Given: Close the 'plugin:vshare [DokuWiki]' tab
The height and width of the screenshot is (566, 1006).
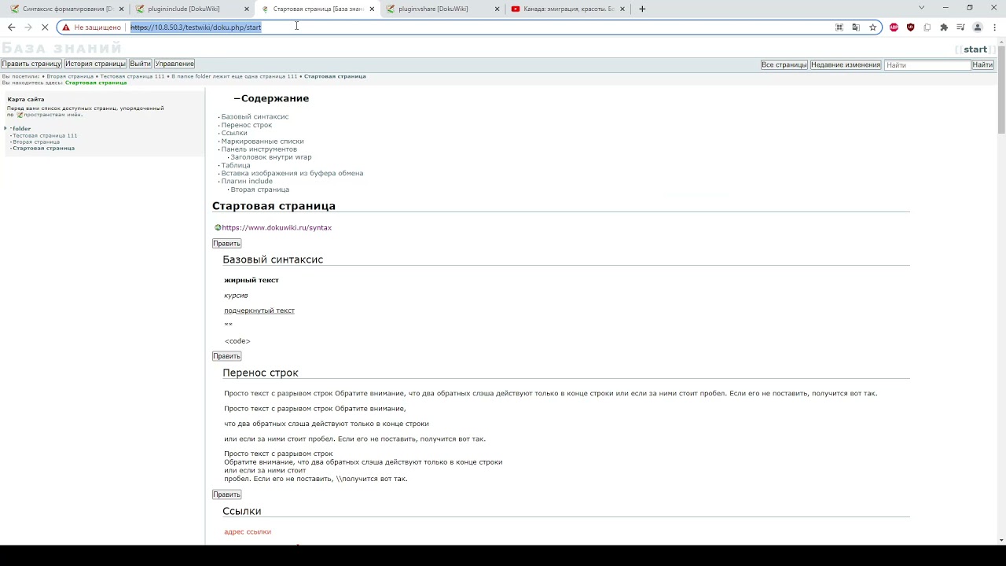Looking at the screenshot, I should (497, 9).
